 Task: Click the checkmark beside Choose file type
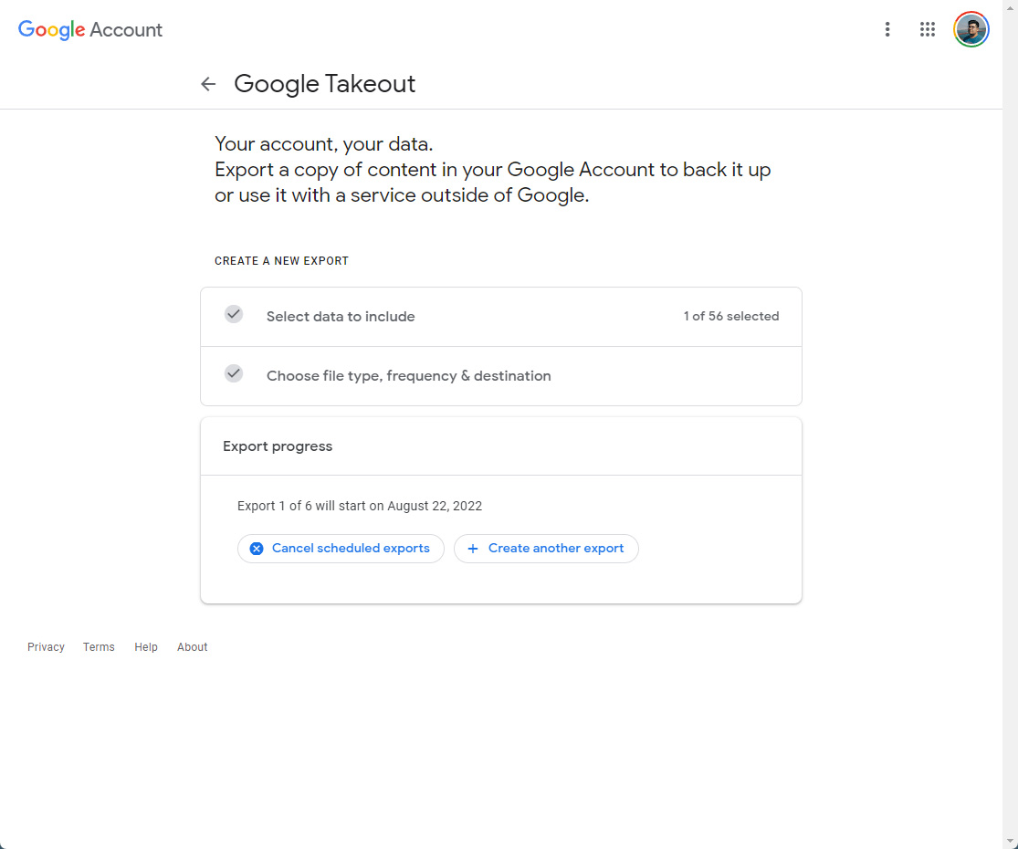[234, 373]
